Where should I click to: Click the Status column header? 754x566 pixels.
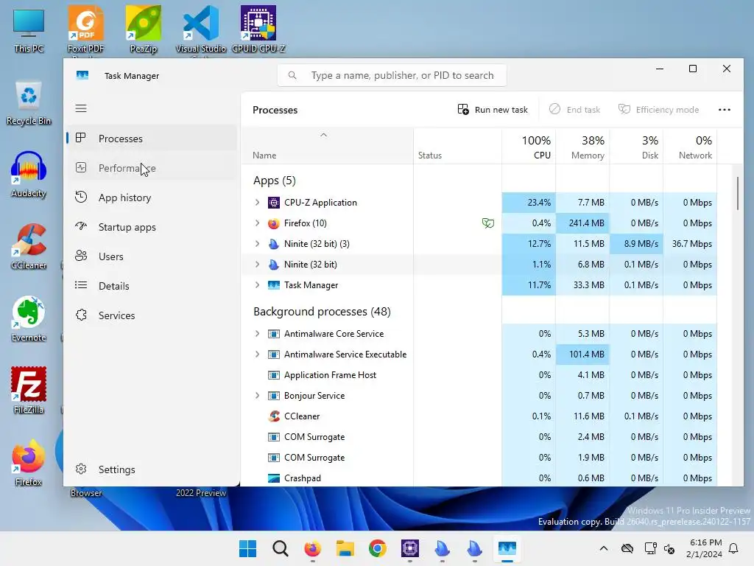point(457,147)
